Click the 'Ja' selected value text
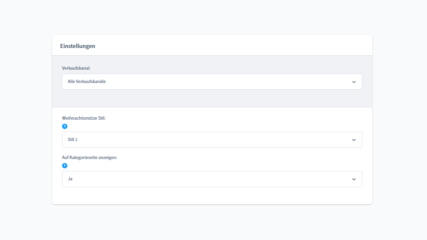This screenshot has width=427, height=240. pos(70,179)
